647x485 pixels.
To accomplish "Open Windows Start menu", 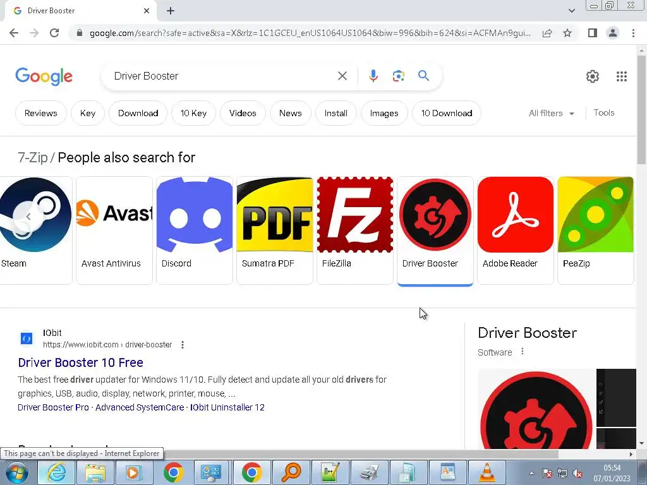I will point(17,472).
